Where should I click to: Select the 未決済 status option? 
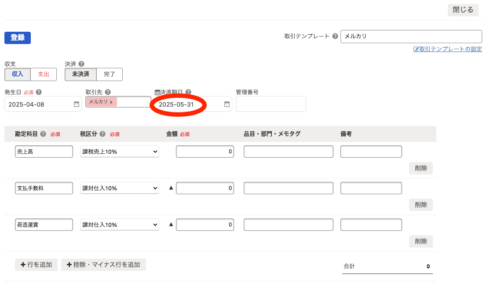point(80,74)
